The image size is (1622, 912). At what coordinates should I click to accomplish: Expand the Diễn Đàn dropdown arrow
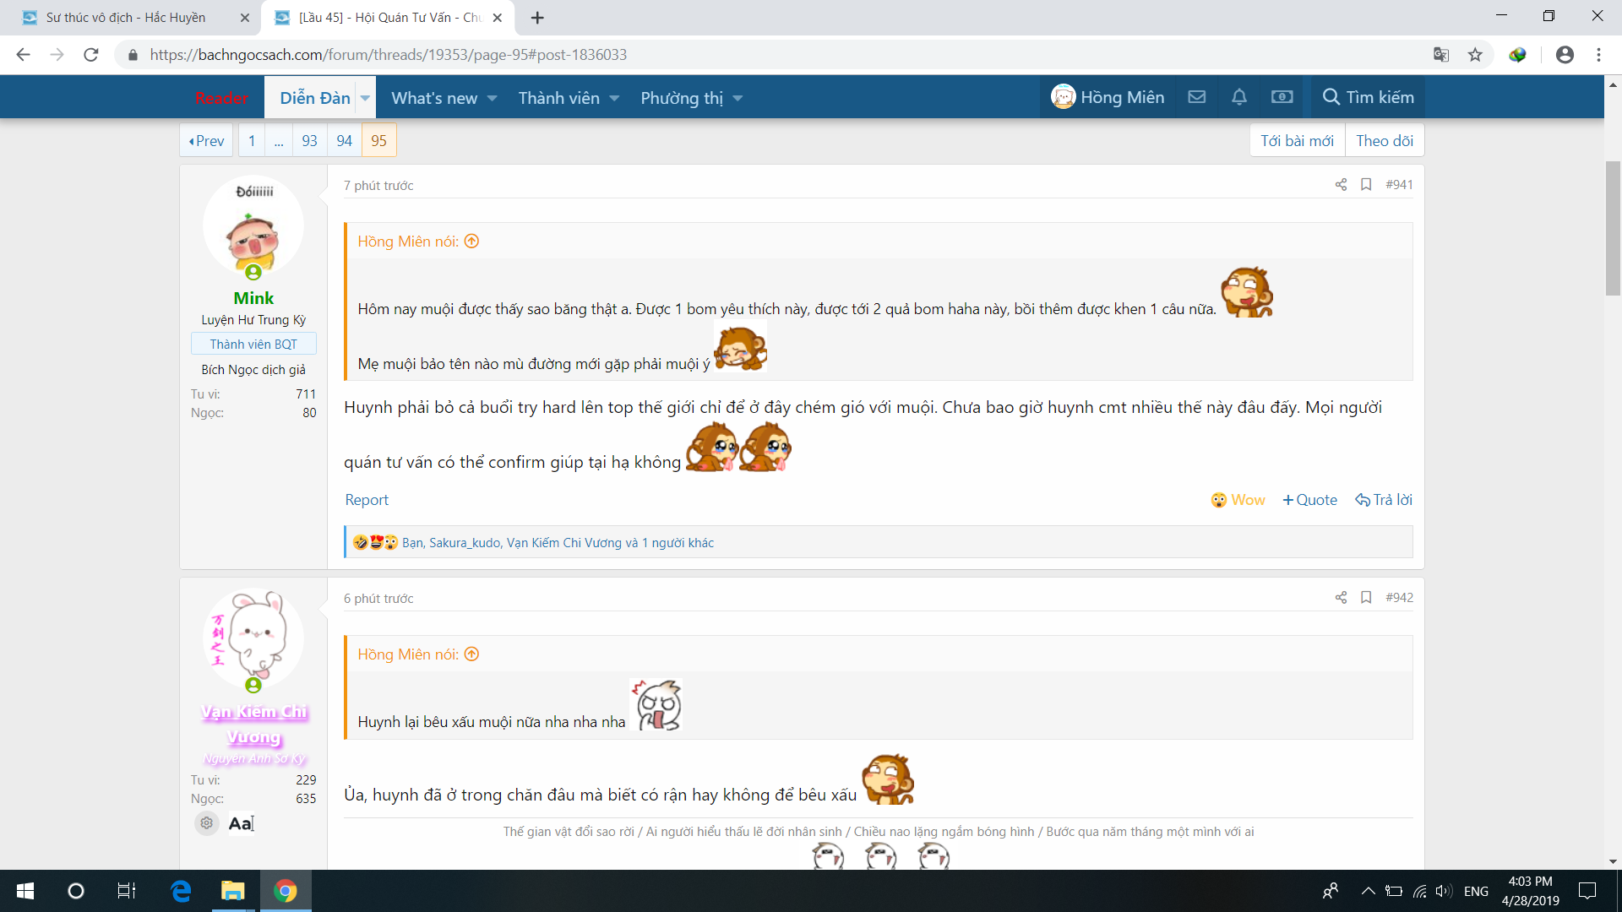365,98
